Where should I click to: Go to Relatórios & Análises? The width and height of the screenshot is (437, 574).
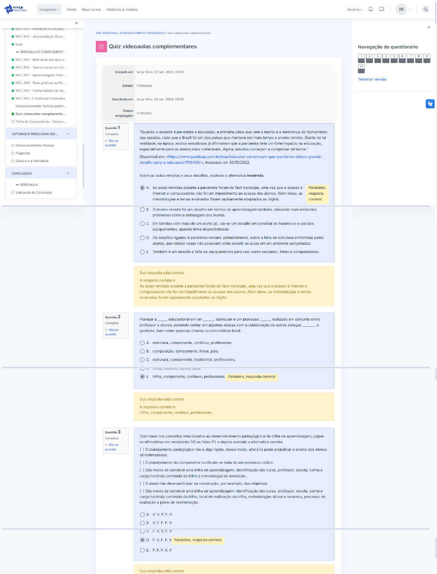click(x=122, y=10)
